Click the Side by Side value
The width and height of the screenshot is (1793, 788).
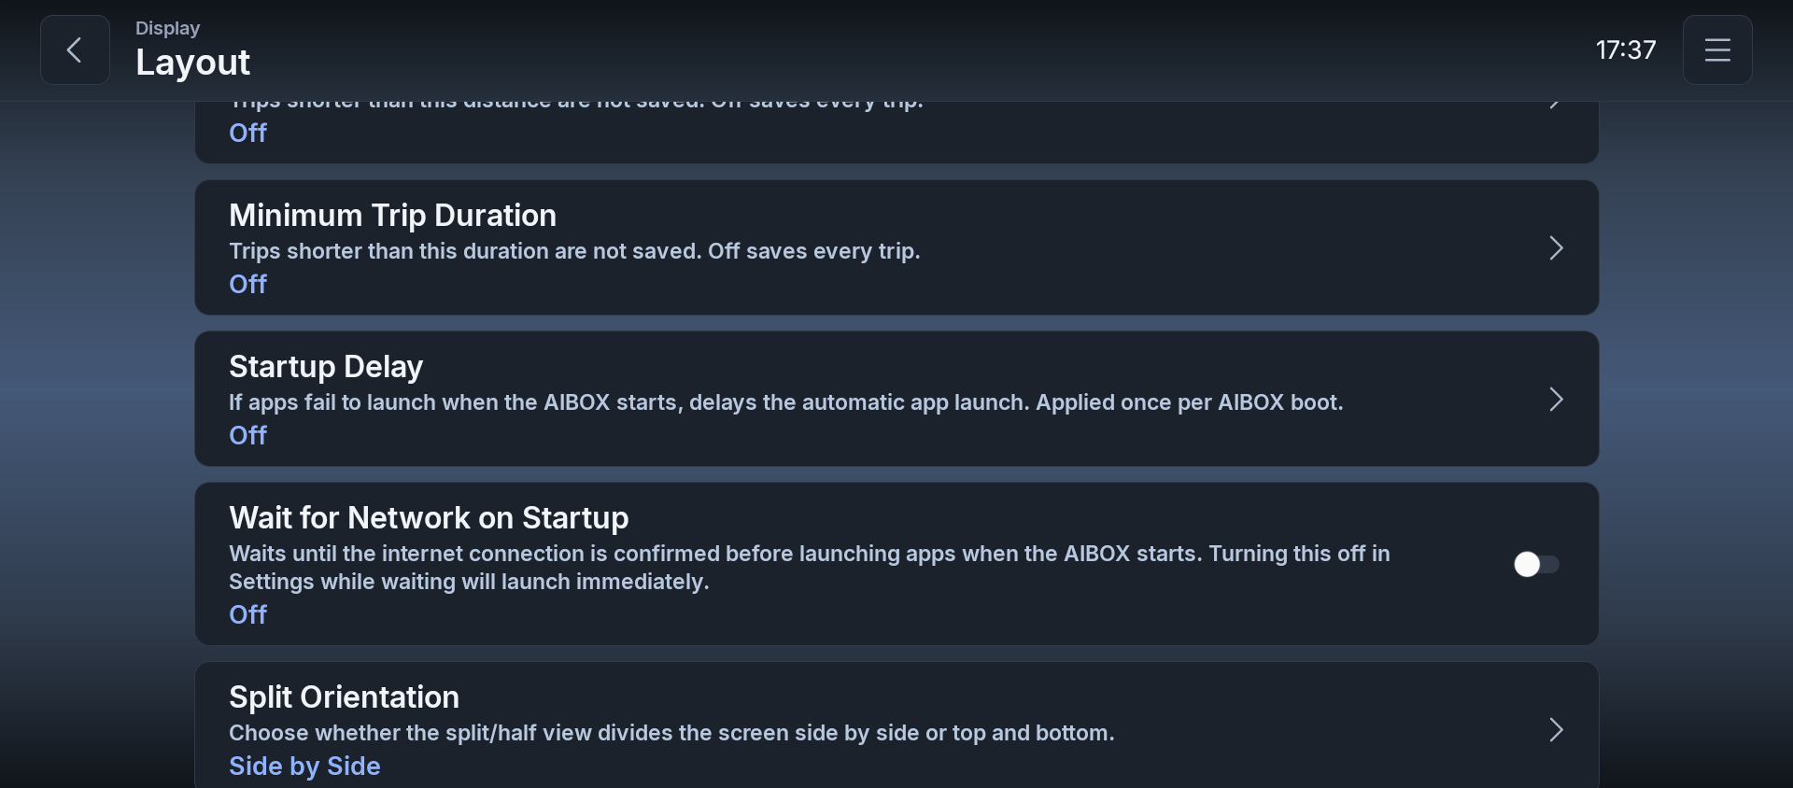tap(304, 766)
